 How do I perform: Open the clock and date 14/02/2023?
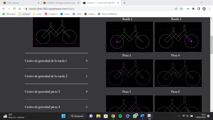pyautogui.click(x=201, y=116)
